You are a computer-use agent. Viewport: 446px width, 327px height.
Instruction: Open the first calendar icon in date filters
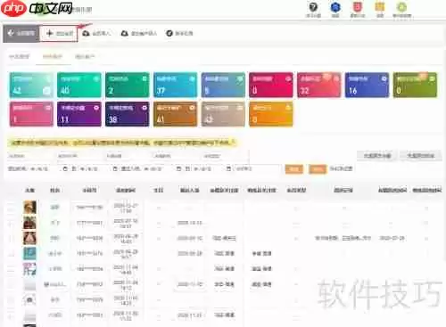(65, 168)
